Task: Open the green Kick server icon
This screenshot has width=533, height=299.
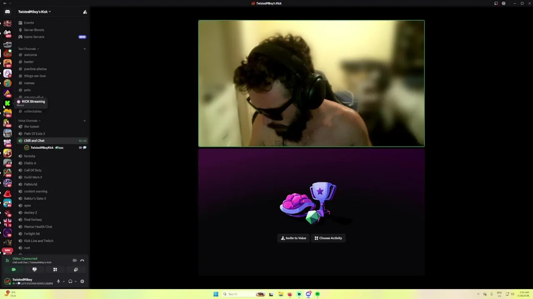Action: click(7, 103)
